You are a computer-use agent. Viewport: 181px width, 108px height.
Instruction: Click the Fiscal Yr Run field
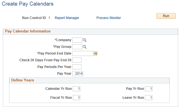[76, 98]
